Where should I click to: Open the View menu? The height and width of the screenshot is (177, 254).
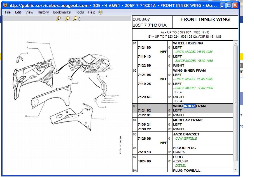29,12
